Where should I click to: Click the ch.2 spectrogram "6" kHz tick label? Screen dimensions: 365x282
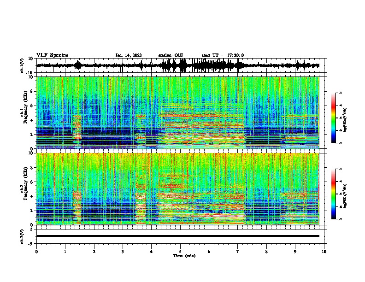pos(32,182)
